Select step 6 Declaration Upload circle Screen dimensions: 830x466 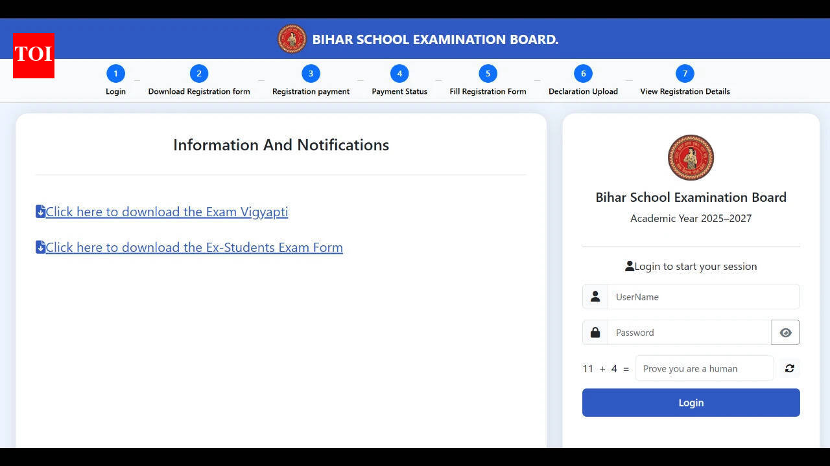tap(583, 74)
